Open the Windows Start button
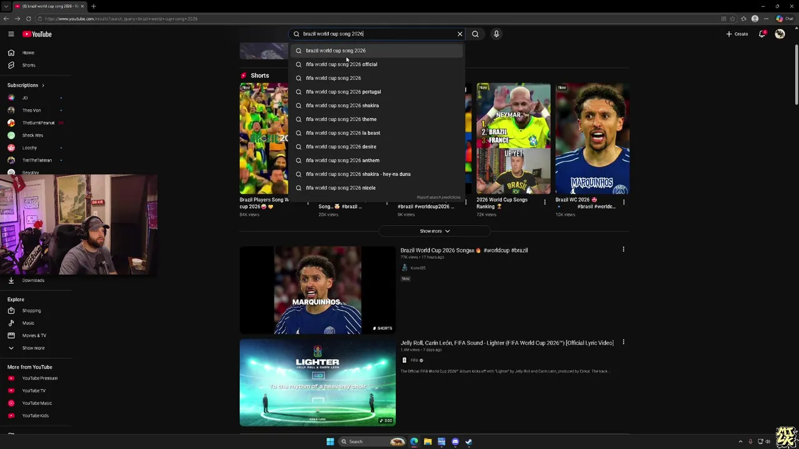799x449 pixels. click(330, 442)
